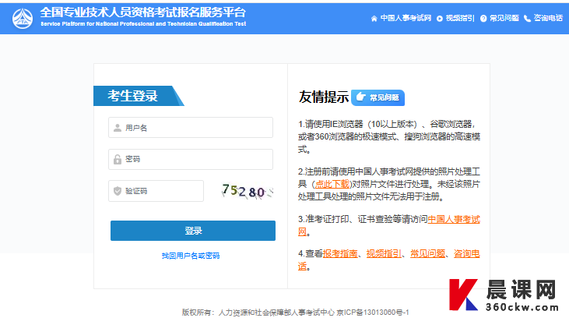Open the 报考指南 link in tip 4
The image size is (569, 325).
pos(340,253)
